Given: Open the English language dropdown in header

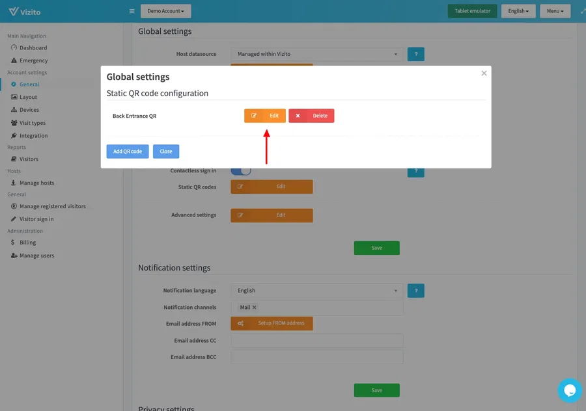Looking at the screenshot, I should coord(518,11).
